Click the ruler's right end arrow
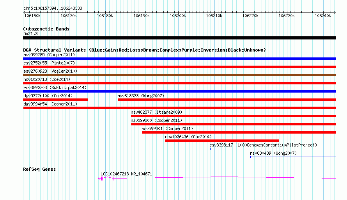 pos(335,12)
